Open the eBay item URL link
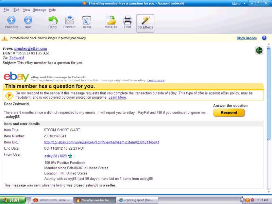This screenshot has height=204, width=272. tap(101, 142)
